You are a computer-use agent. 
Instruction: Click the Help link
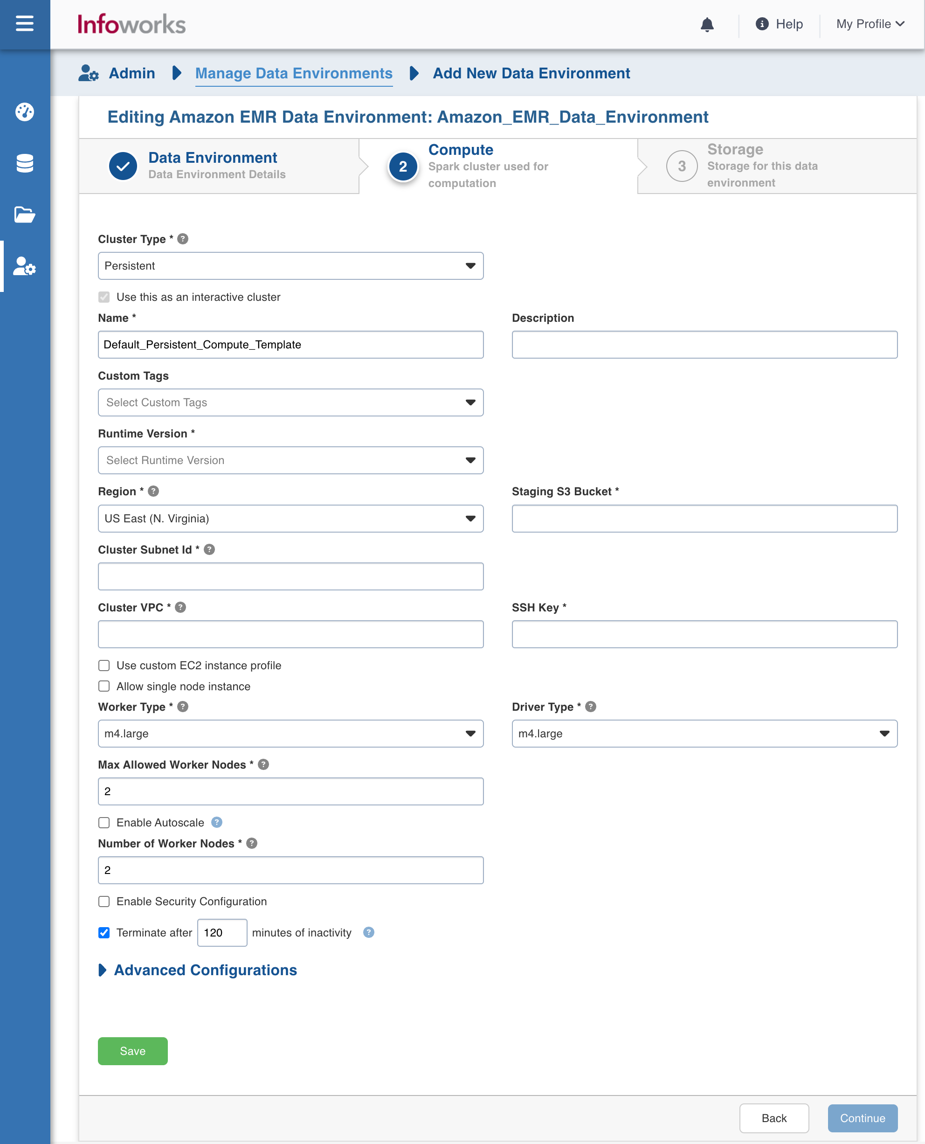tap(789, 24)
